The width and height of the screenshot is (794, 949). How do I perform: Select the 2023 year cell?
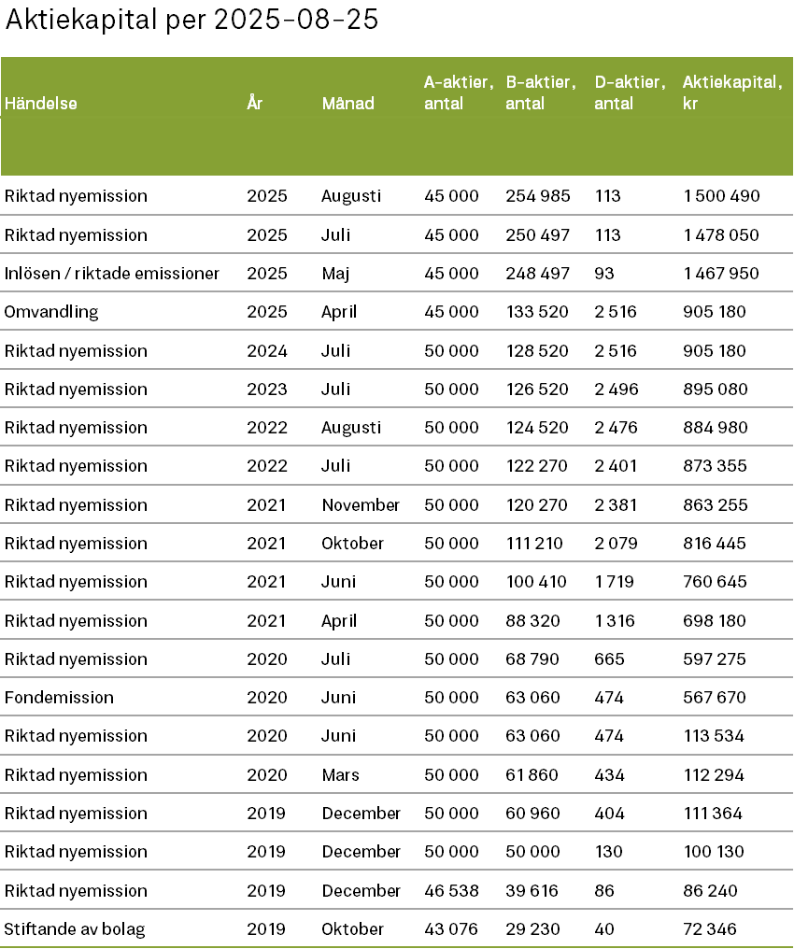coord(267,390)
